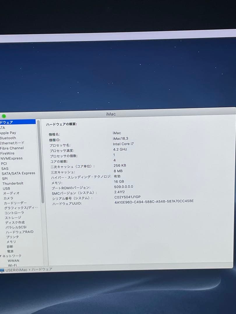Select Wi-Fi under ネットワーク
The image size is (236, 314).
[x=12, y=265]
